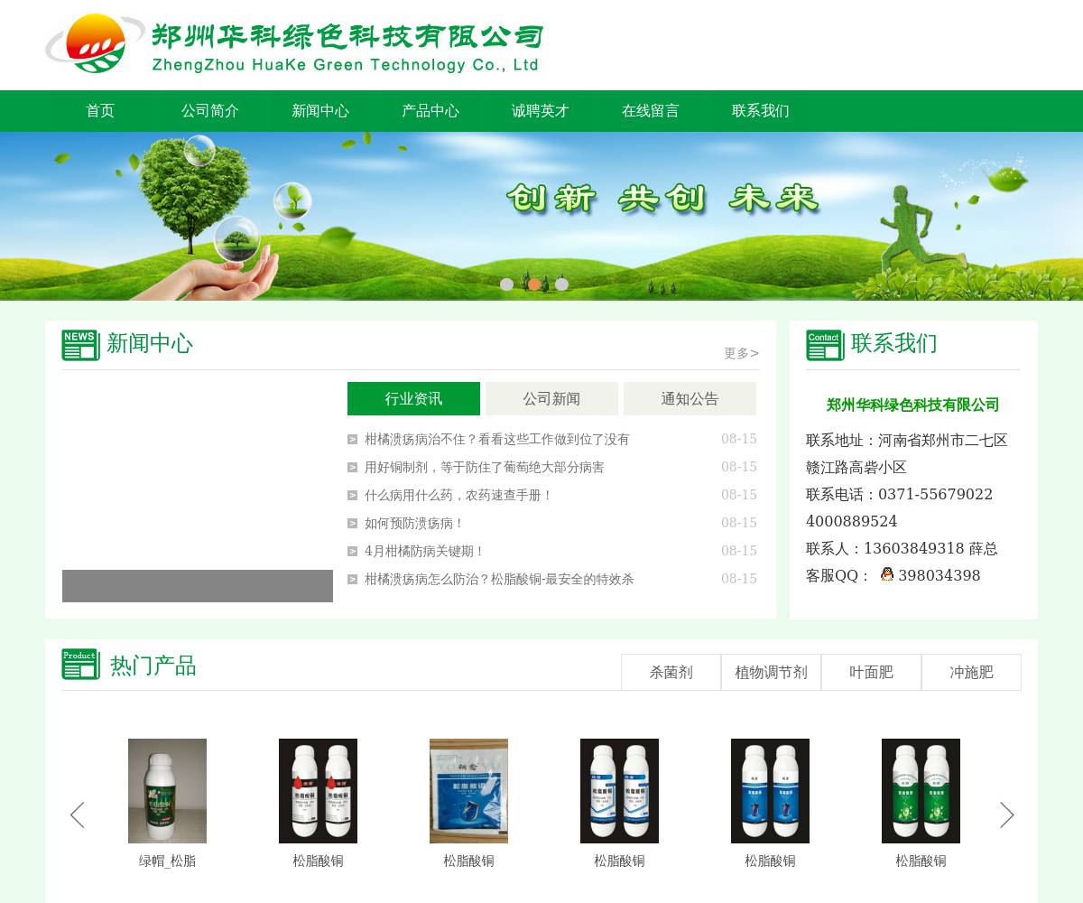Open article 柑橘溃疡病怎么防治？松脂酸铜-最安全的特效杀

pyautogui.click(x=499, y=580)
